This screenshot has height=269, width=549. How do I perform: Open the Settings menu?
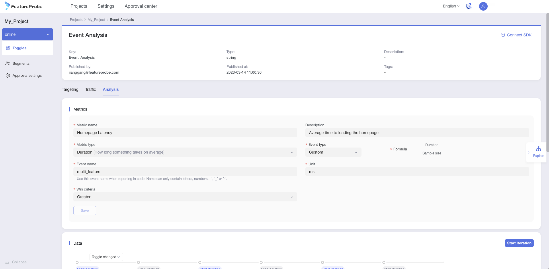click(106, 6)
